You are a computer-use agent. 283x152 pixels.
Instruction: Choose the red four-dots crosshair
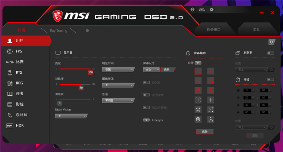point(210,81)
